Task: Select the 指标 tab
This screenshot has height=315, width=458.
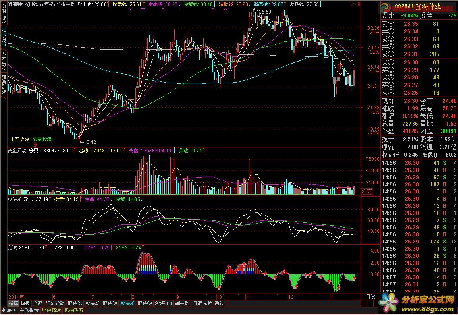Action: coord(13,303)
